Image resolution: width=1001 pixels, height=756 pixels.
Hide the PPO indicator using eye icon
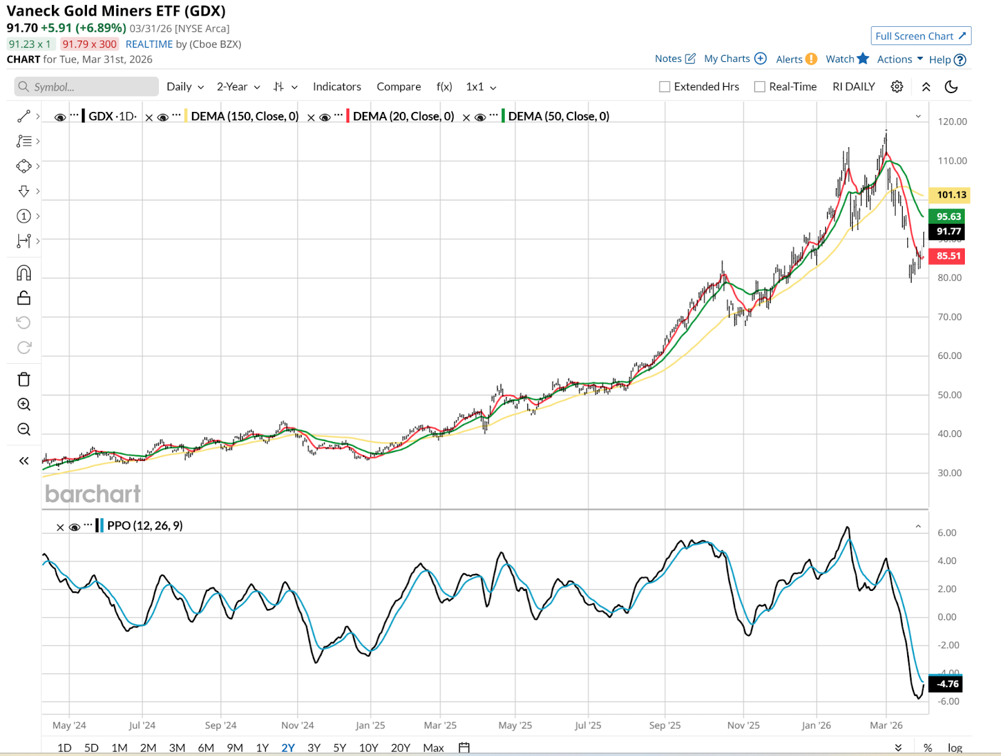click(x=74, y=527)
